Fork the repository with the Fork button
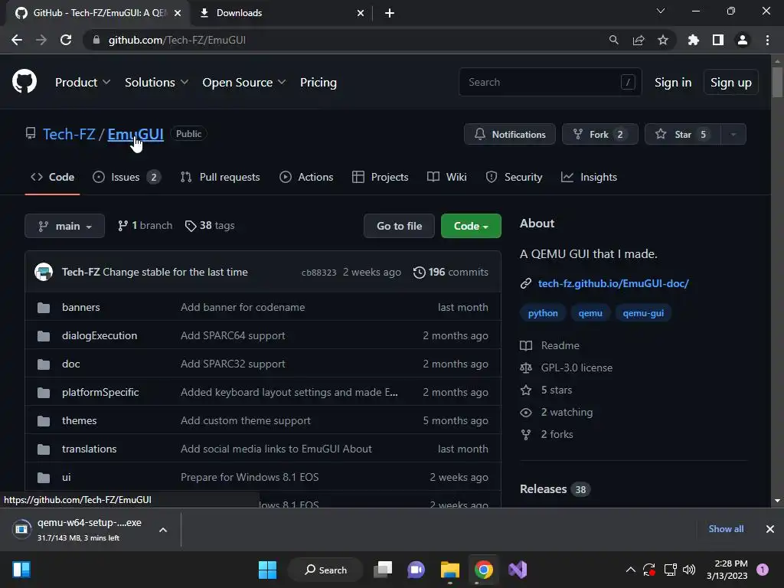This screenshot has width=784, height=588. click(600, 134)
